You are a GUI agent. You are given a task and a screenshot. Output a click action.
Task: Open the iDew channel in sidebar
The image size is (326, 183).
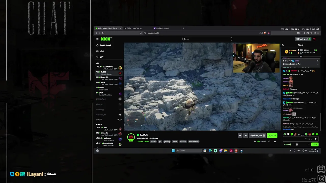tap(109, 83)
